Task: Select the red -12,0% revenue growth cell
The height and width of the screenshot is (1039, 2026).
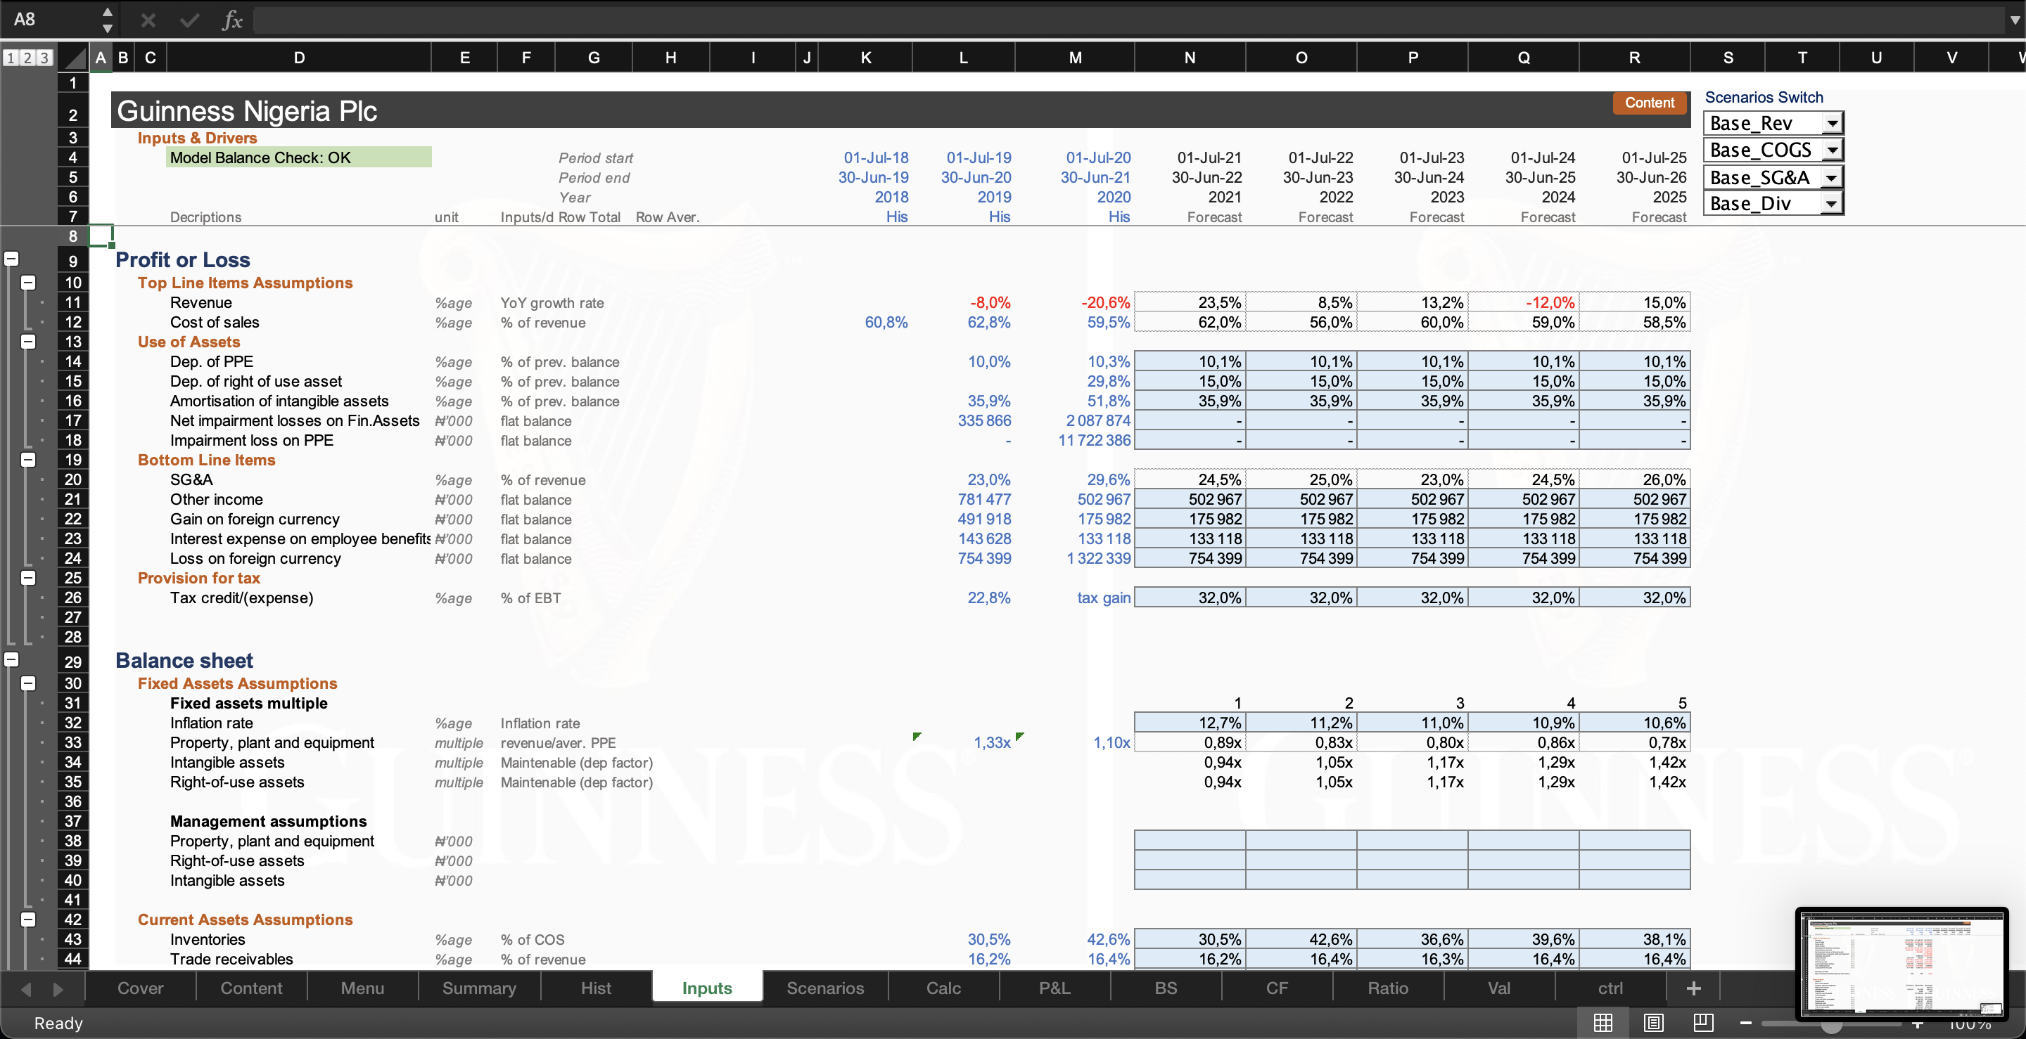Action: point(1524,302)
